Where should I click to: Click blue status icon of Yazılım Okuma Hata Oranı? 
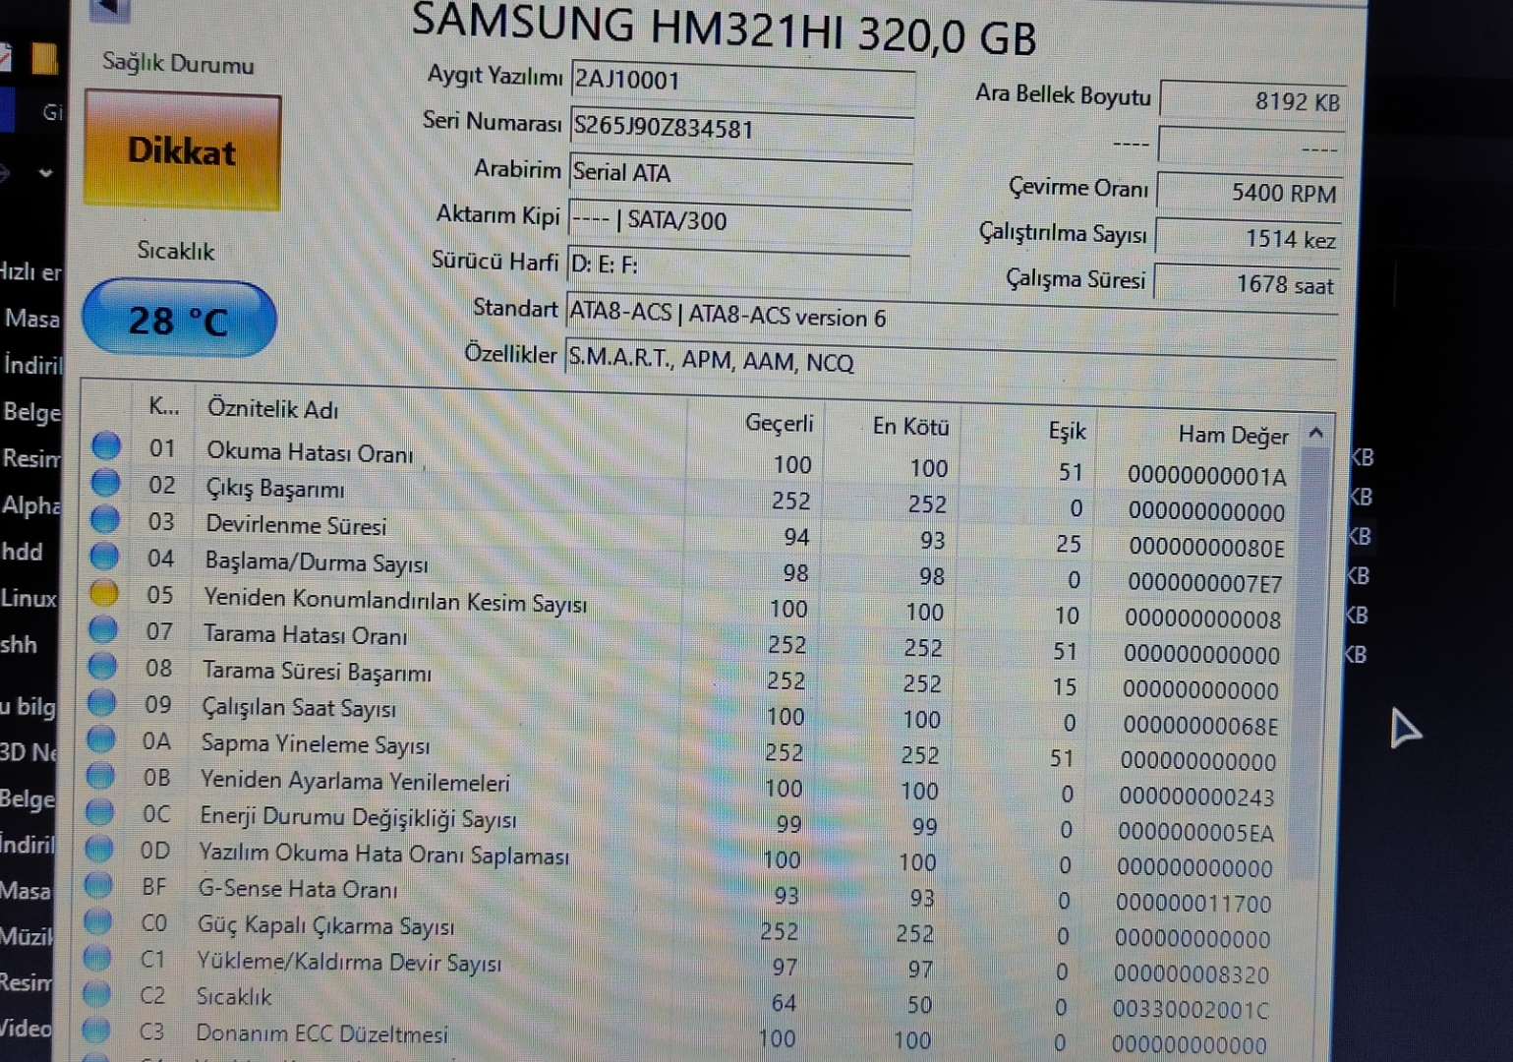(x=98, y=848)
